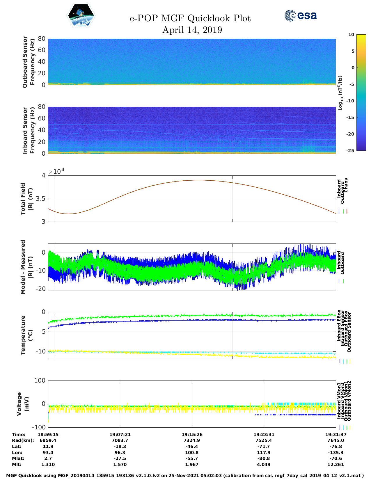The image size is (371, 480).
Task: Click yellow legend marker of Temperature plot
Action: point(350,361)
